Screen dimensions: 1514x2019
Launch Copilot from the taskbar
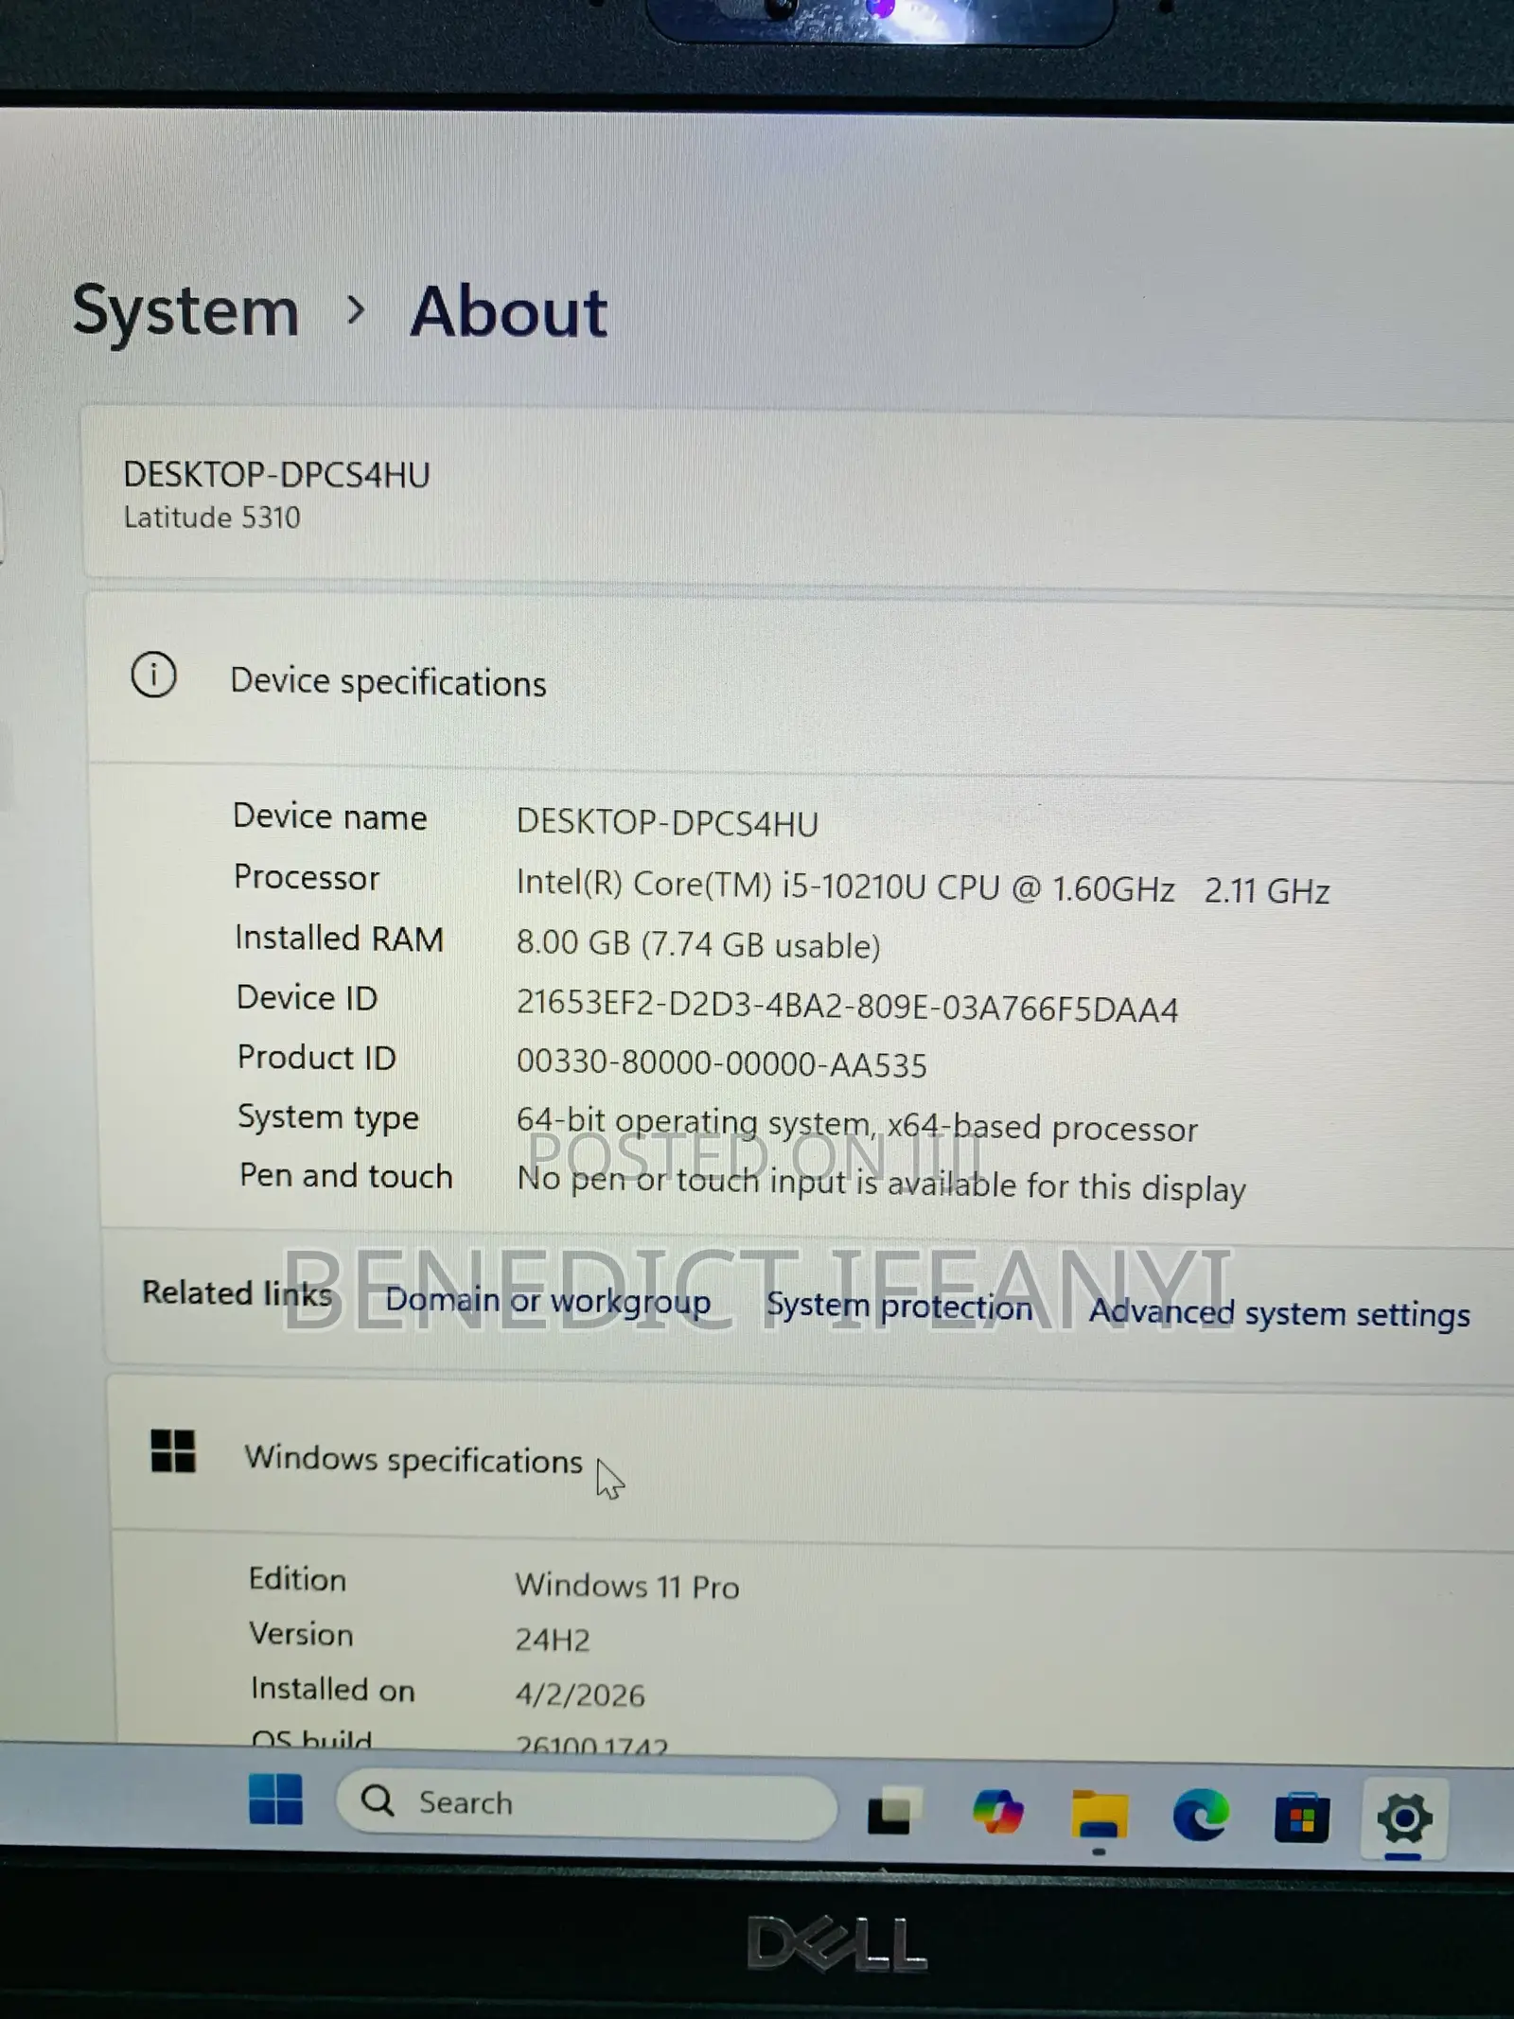click(x=997, y=1813)
